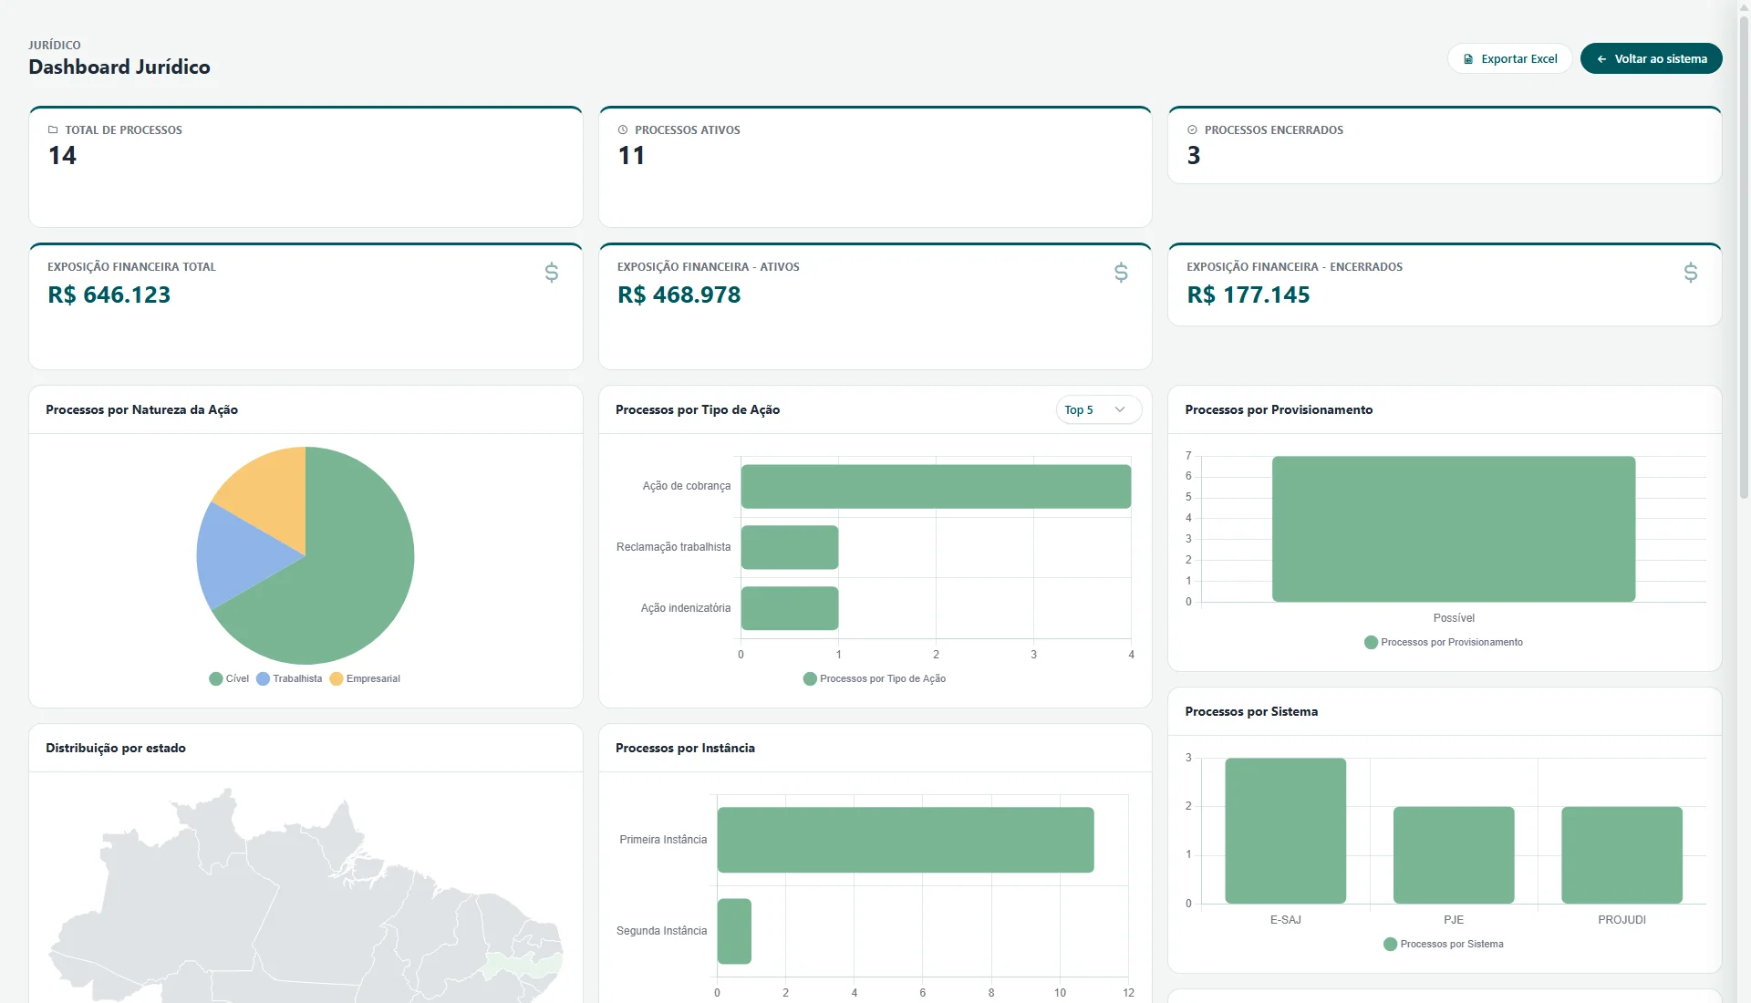The image size is (1751, 1003).
Task: Click the Possível provisioning bar
Action: pyautogui.click(x=1454, y=529)
